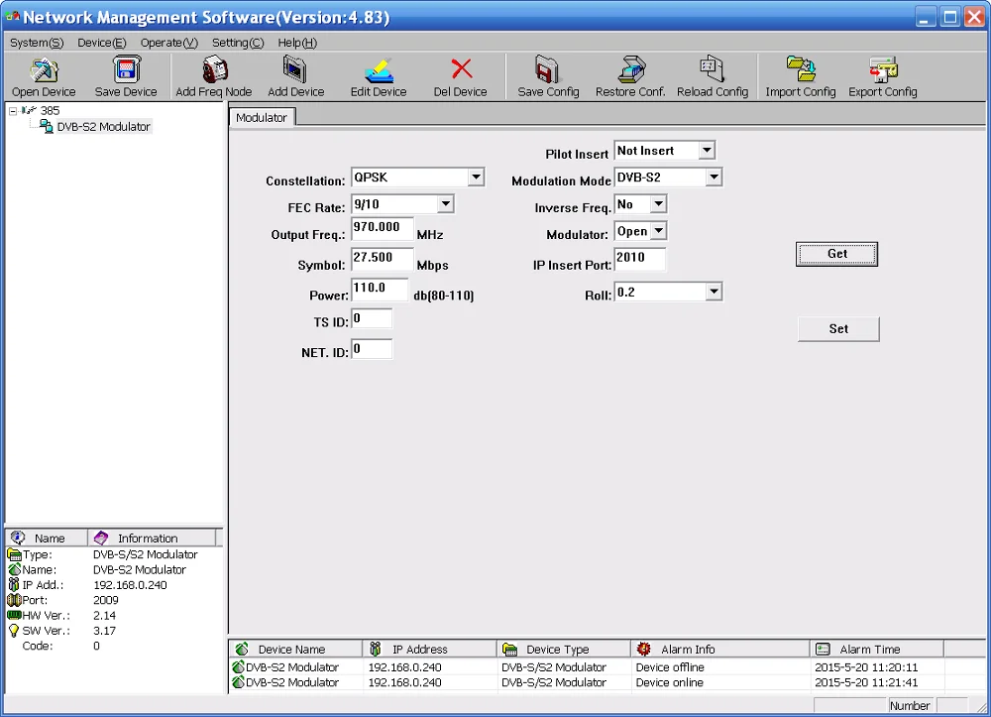Click the Restore Conf. icon
Viewport: 991px width, 717px height.
(630, 69)
